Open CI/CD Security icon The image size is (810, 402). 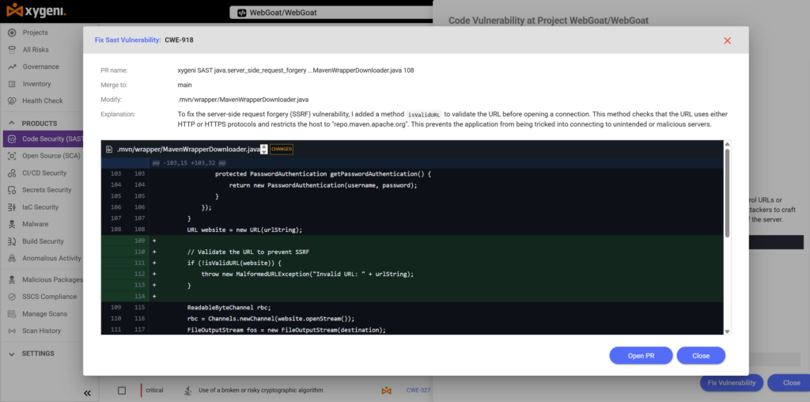(x=12, y=173)
